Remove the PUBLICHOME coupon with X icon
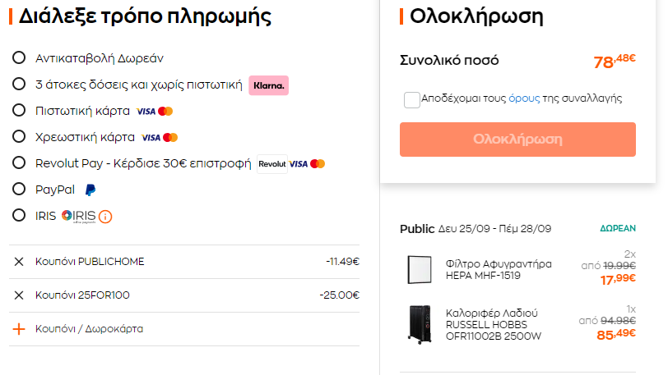Image resolution: width=668 pixels, height=375 pixels. 19,262
